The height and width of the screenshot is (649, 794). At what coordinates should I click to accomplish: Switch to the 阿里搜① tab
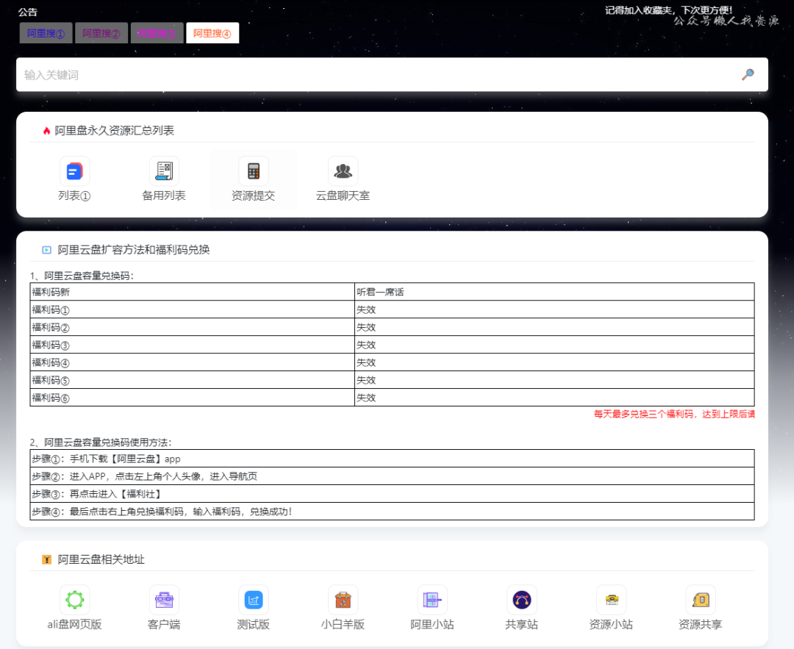click(x=46, y=33)
